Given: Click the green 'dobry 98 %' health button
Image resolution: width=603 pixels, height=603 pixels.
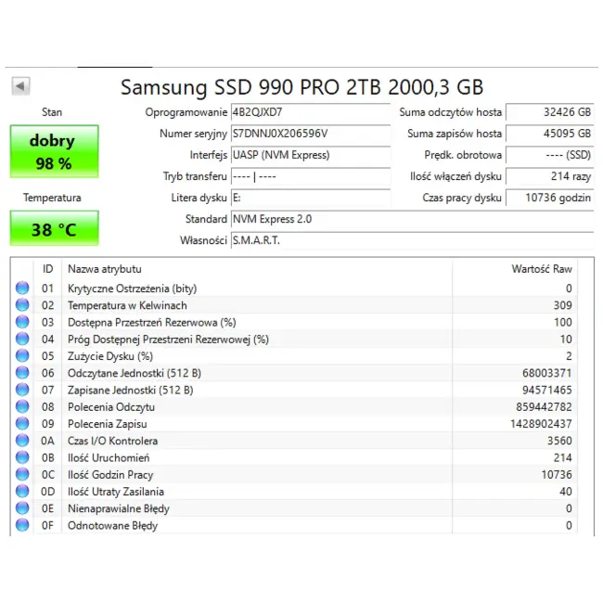Looking at the screenshot, I should click(54, 151).
